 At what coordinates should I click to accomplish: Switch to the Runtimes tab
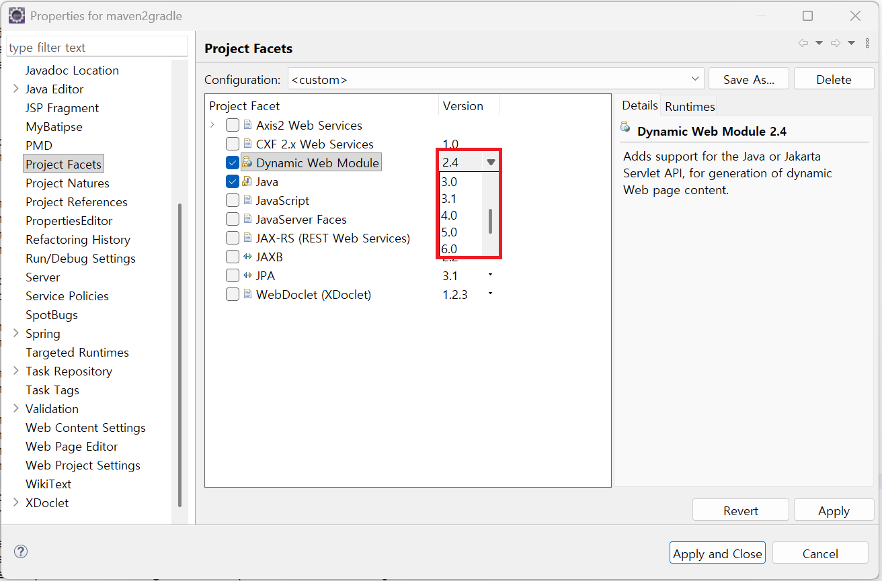point(690,106)
